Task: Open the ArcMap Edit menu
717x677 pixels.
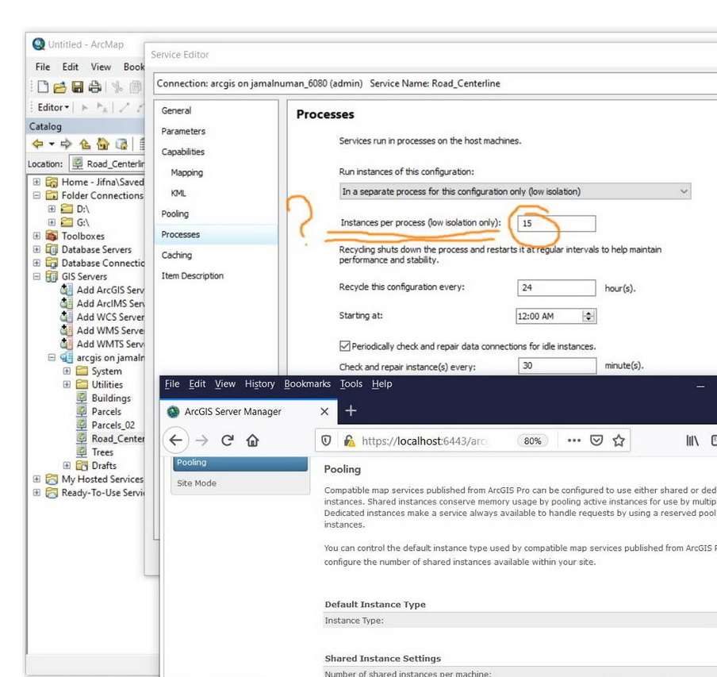Action: pyautogui.click(x=71, y=67)
